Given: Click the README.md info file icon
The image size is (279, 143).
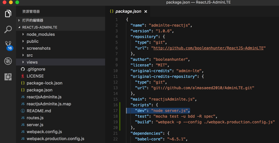Looking at the screenshot, I should tap(23, 111).
